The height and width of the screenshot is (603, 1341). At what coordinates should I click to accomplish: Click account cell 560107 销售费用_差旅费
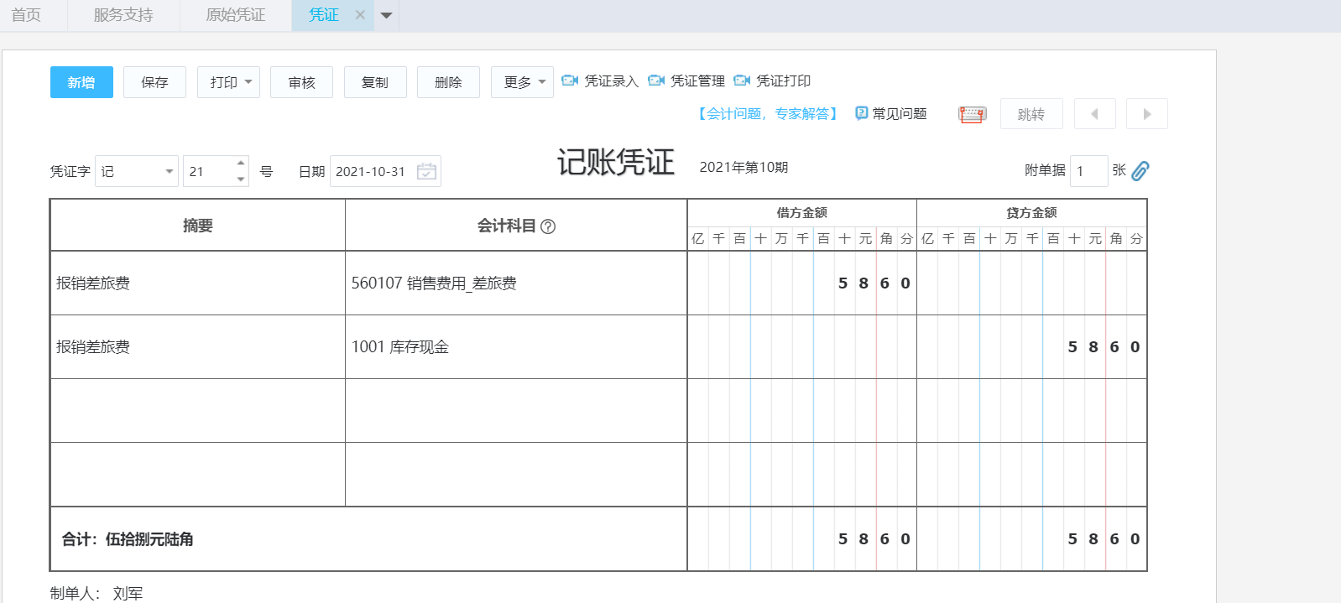click(516, 283)
